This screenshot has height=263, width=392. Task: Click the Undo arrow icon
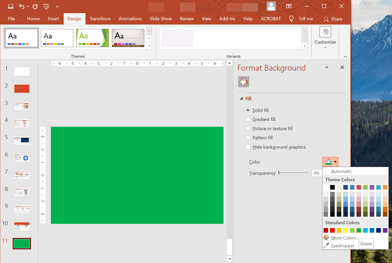pos(22,6)
